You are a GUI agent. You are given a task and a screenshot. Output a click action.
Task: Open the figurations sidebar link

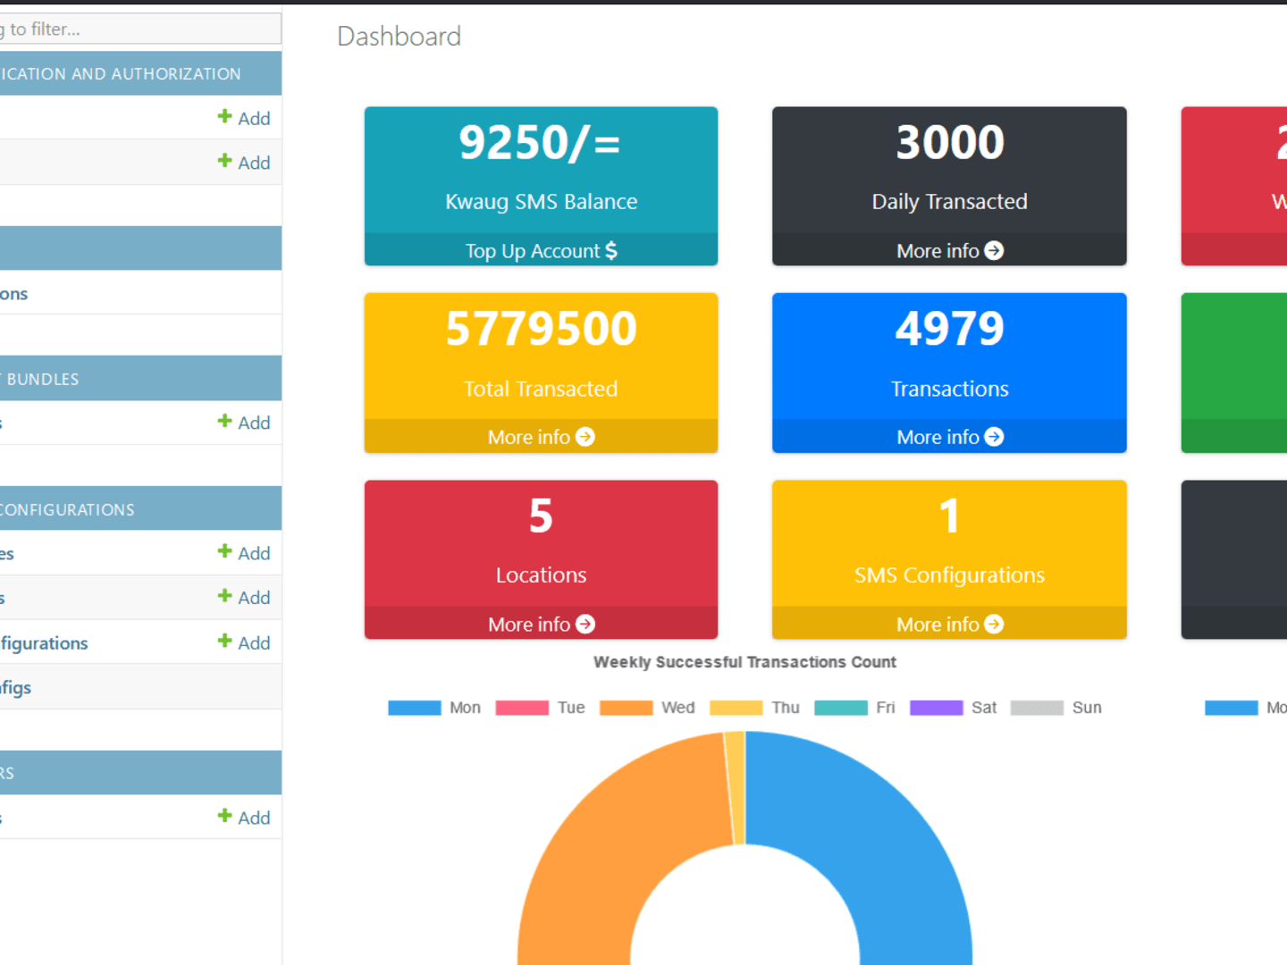(45, 643)
